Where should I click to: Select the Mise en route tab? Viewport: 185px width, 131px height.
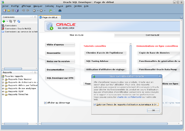pos(77,35)
